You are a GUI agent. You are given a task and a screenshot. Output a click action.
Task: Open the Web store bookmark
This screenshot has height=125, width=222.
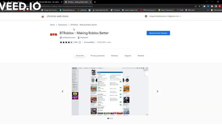pos(190,10)
